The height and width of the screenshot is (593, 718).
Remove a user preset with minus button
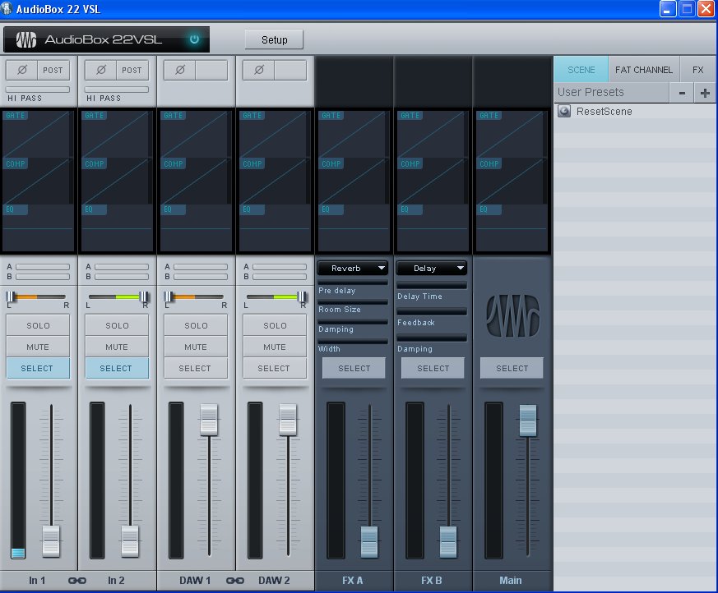click(x=682, y=93)
